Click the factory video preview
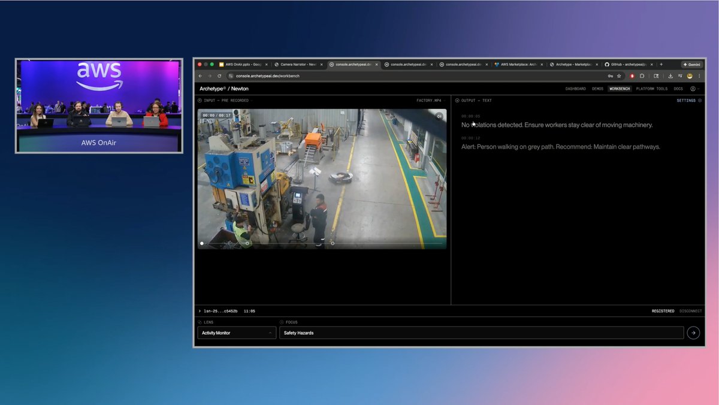 coord(322,179)
